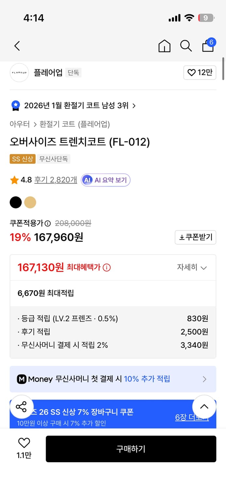Select the beige color swatch

click(30, 203)
